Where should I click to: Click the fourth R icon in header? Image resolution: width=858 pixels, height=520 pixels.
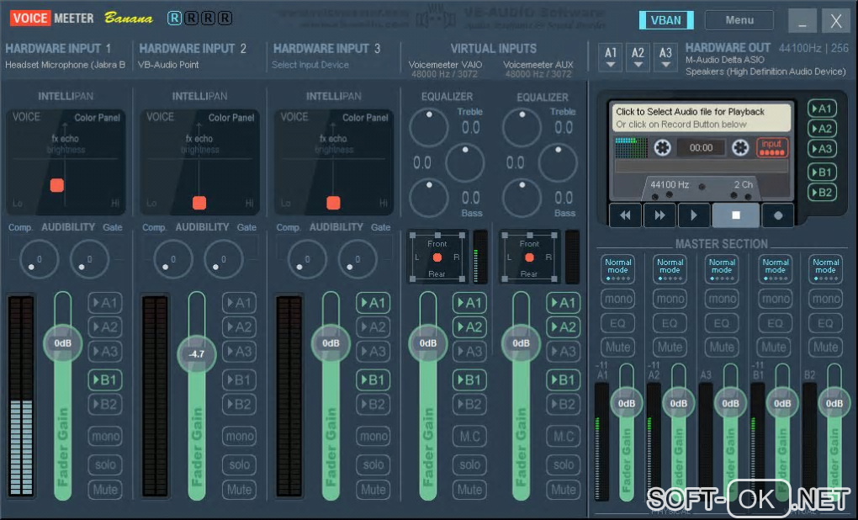[225, 18]
